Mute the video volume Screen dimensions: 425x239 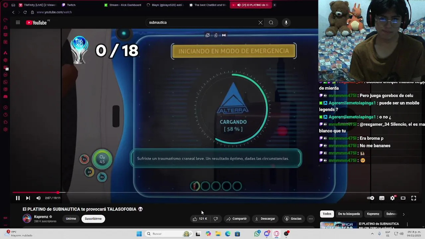[39, 198]
